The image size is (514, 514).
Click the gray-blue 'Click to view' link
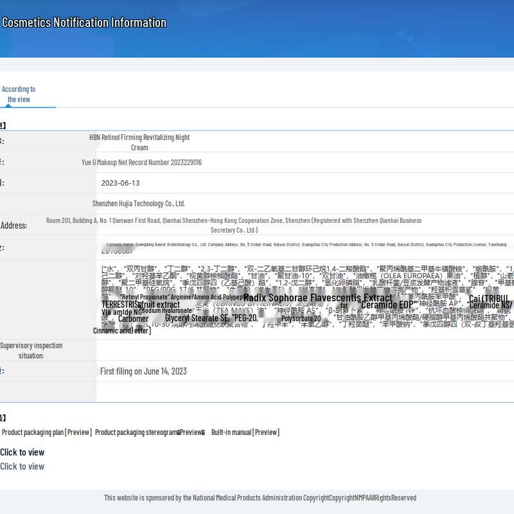pos(22,466)
